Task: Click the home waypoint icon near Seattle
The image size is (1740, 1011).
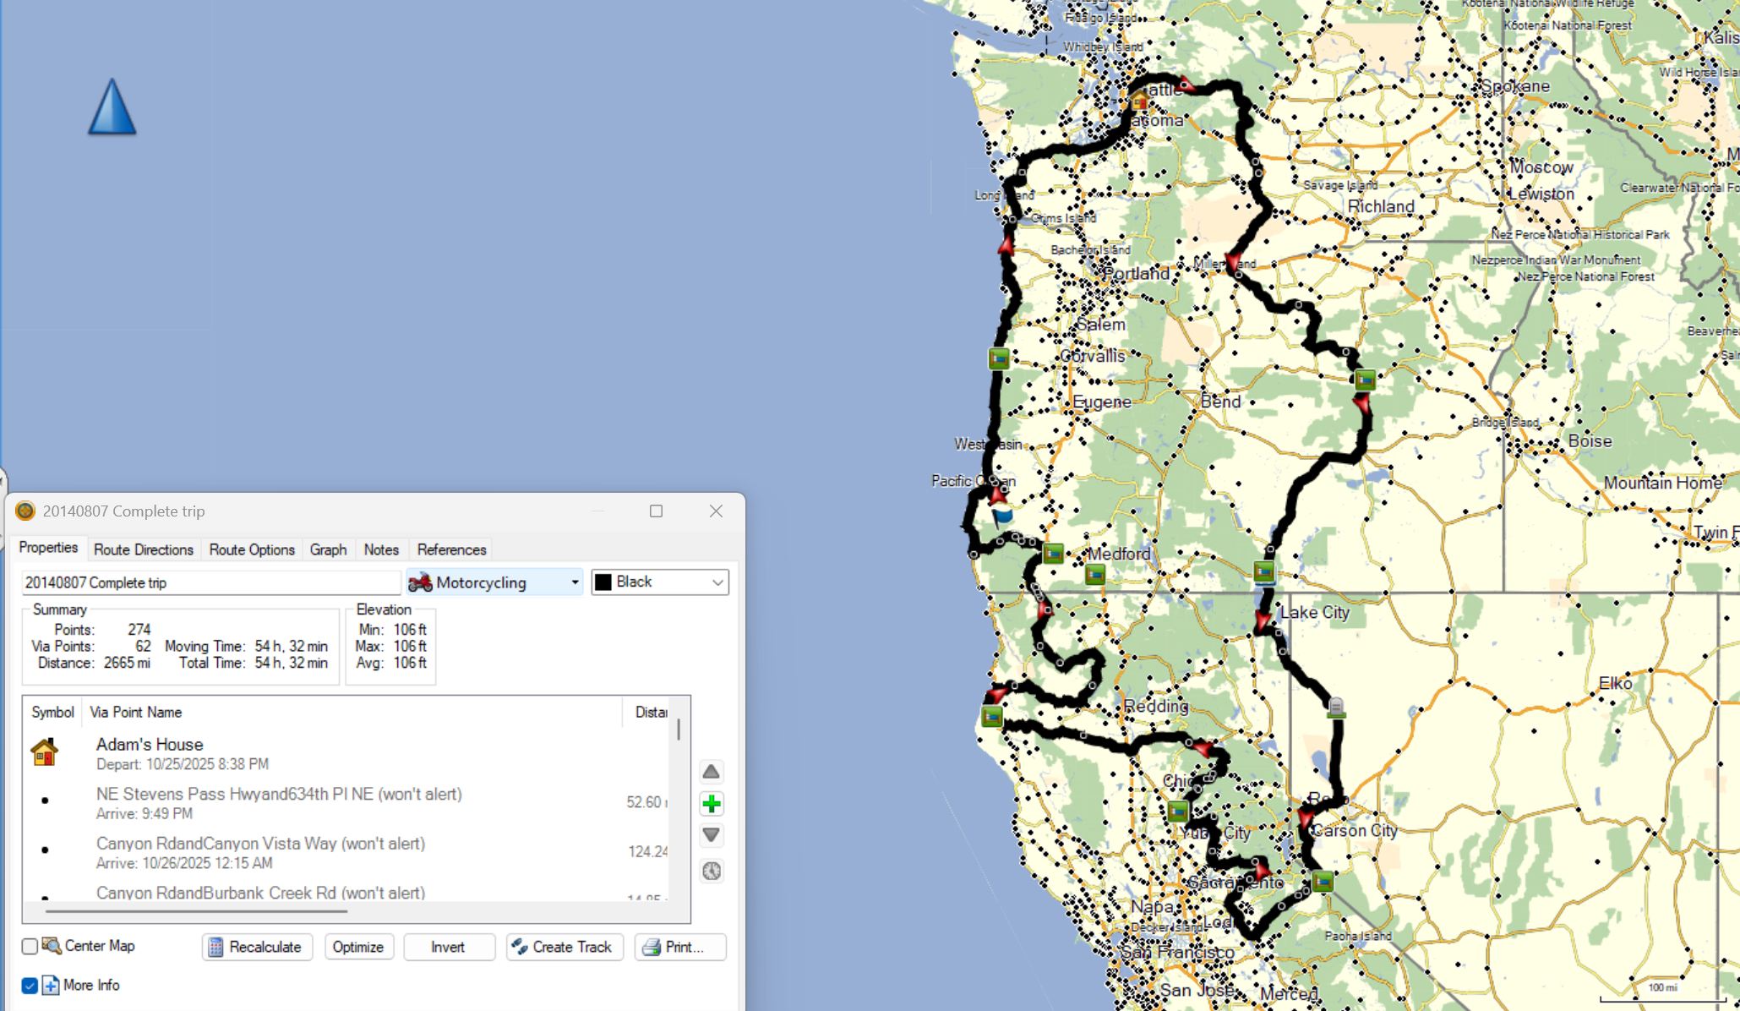Action: coord(1139,101)
